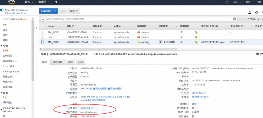Open AMI in the sidebar

coord(5,97)
